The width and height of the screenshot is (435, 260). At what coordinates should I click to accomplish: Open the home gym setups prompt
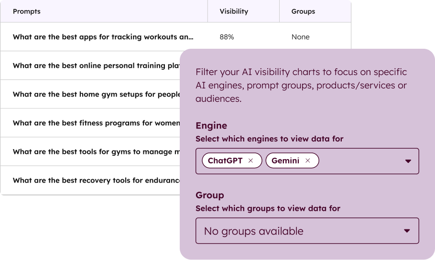point(96,94)
